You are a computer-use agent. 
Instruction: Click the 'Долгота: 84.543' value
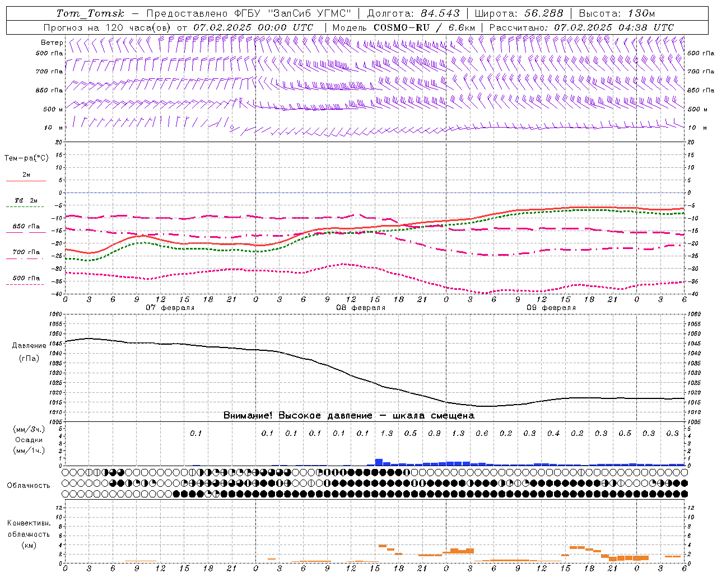413,13
